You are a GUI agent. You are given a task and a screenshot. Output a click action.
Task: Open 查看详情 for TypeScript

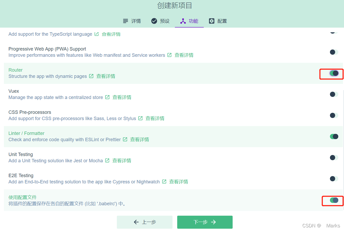pos(111,34)
